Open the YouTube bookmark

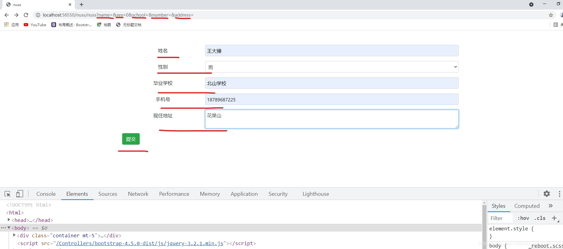pos(35,25)
